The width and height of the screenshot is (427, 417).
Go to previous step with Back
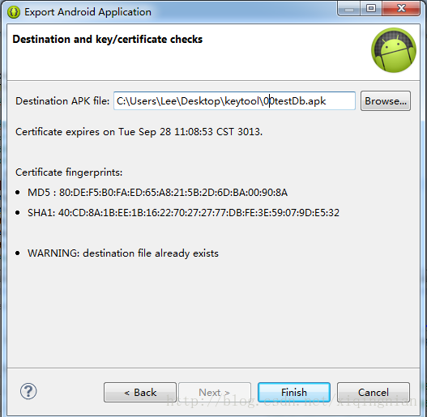(140, 392)
